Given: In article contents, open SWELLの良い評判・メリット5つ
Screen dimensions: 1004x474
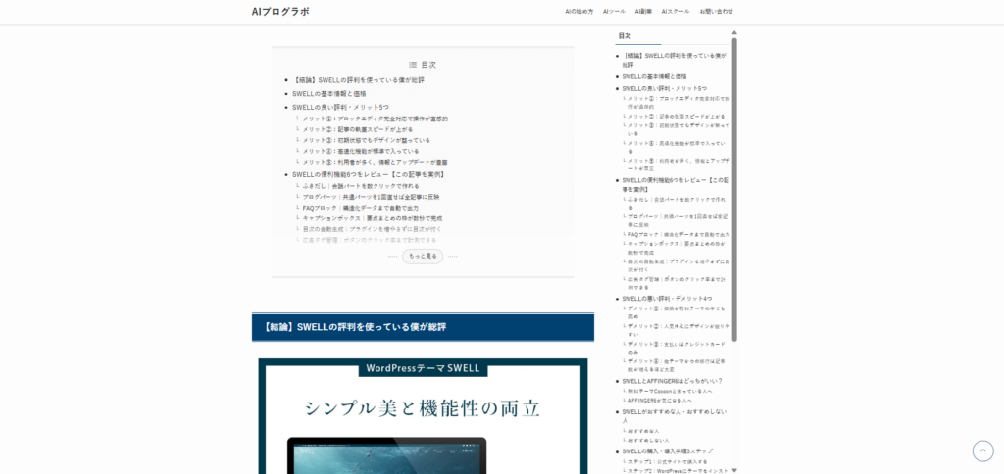Looking at the screenshot, I should (340, 108).
